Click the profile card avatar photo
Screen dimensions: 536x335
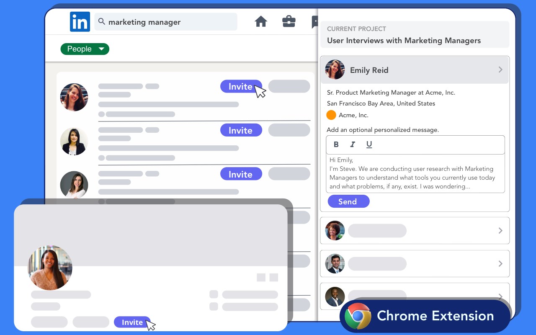click(50, 268)
